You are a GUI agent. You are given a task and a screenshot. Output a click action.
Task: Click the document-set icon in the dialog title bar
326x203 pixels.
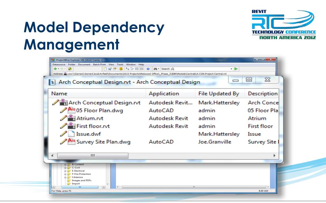(x=52, y=82)
